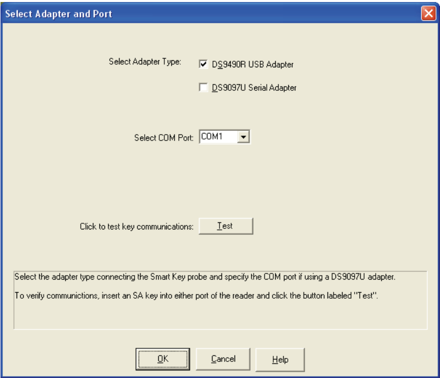The width and height of the screenshot is (440, 378).
Task: Cancel the adapter selection dialog
Action: (223, 359)
